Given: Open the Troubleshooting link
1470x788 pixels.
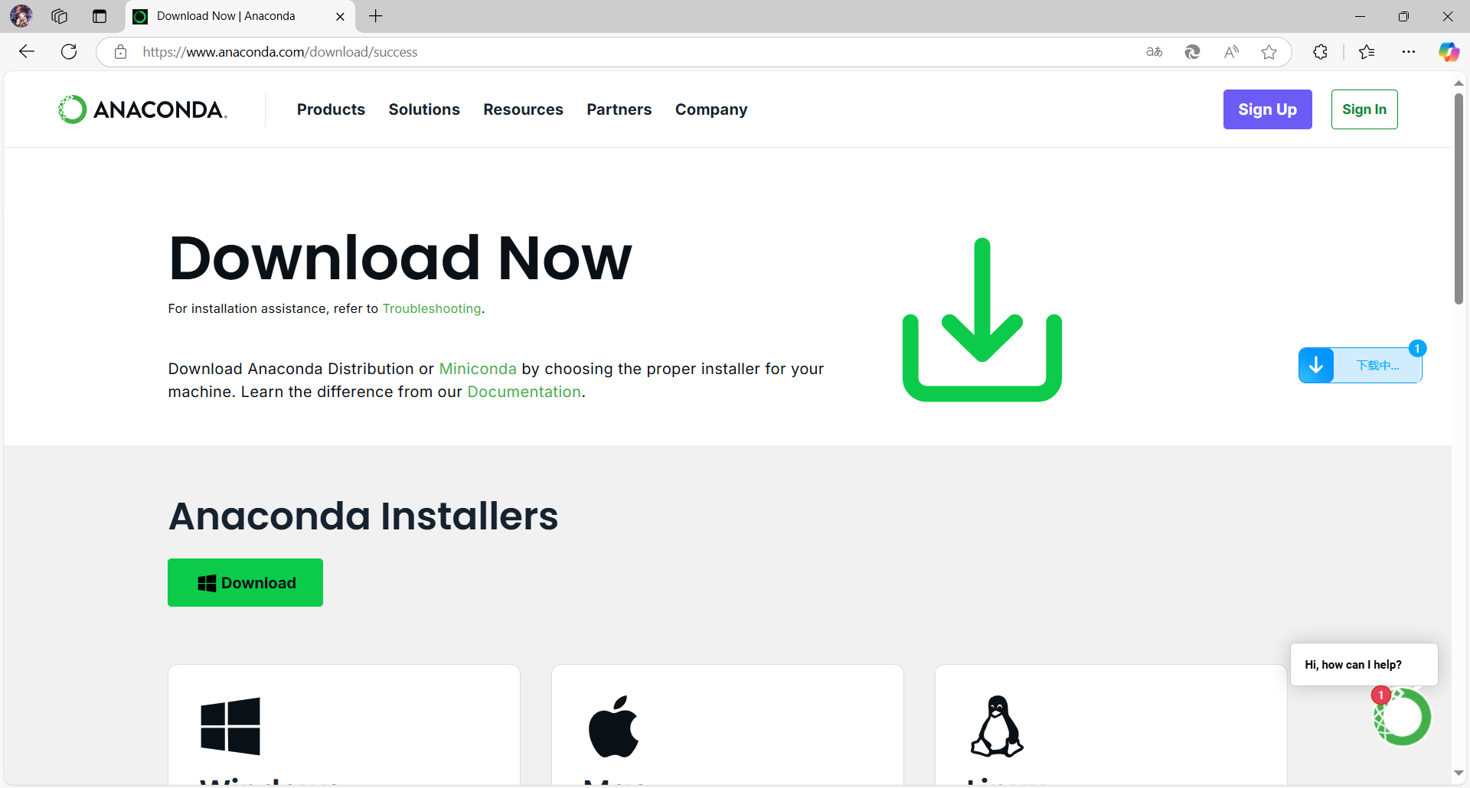Looking at the screenshot, I should [x=432, y=308].
